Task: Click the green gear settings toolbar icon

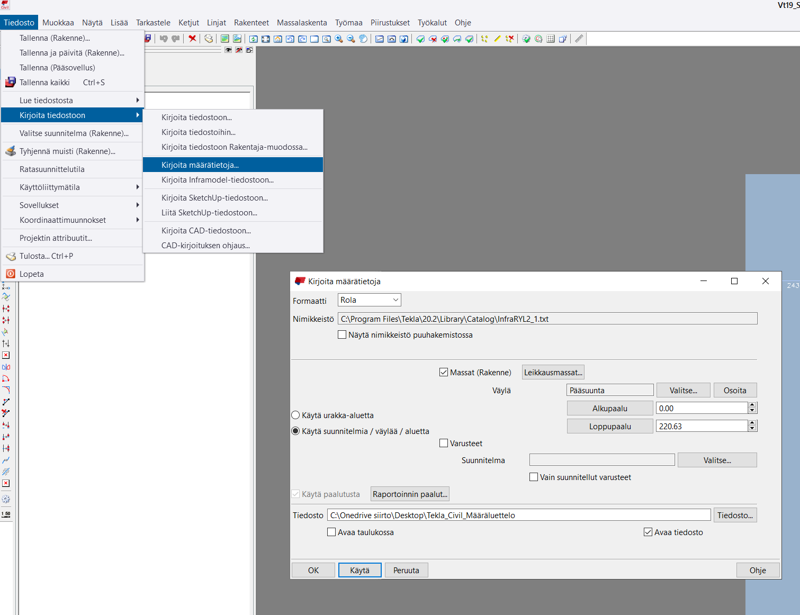Action: click(x=526, y=39)
